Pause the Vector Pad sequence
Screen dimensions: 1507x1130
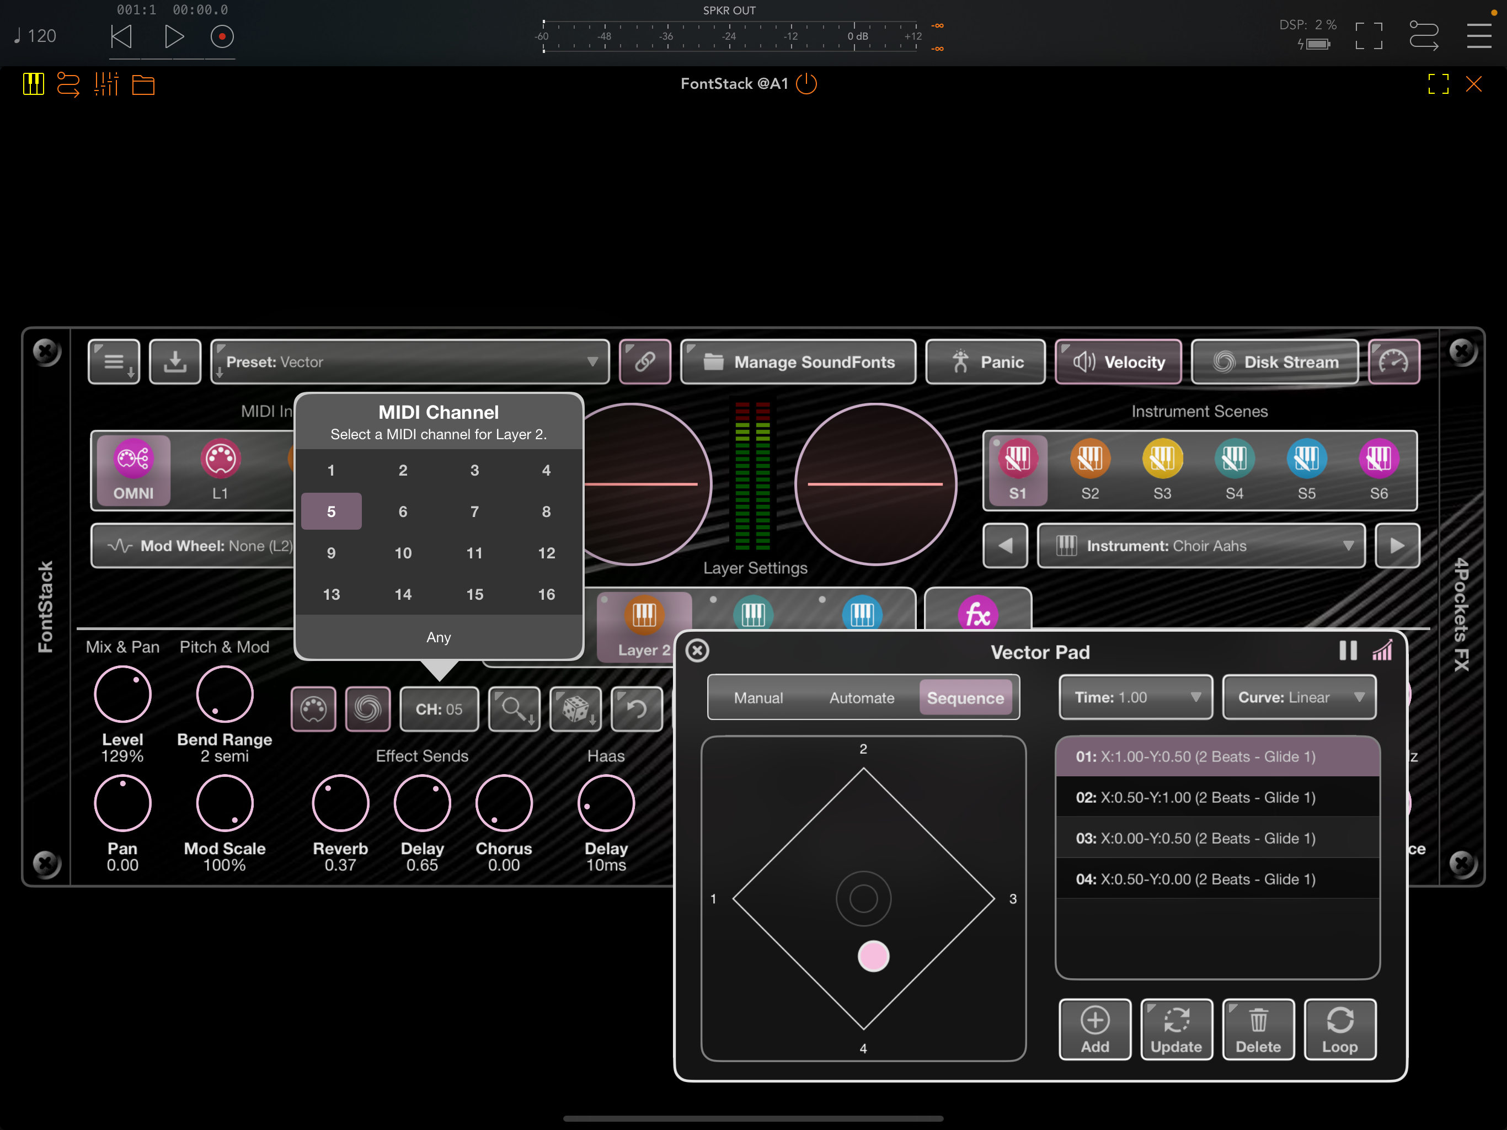tap(1348, 651)
